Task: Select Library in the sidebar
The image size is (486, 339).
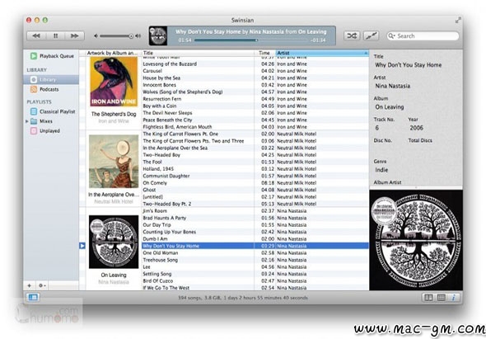Action: pyautogui.click(x=51, y=79)
